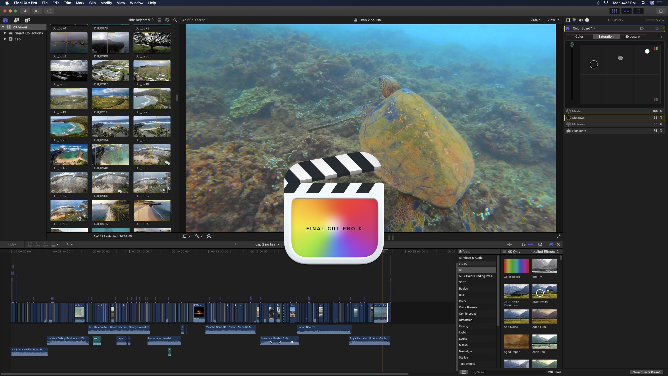This screenshot has height=376, width=668.
Task: Open the viewer View dropdown
Action: click(x=553, y=20)
